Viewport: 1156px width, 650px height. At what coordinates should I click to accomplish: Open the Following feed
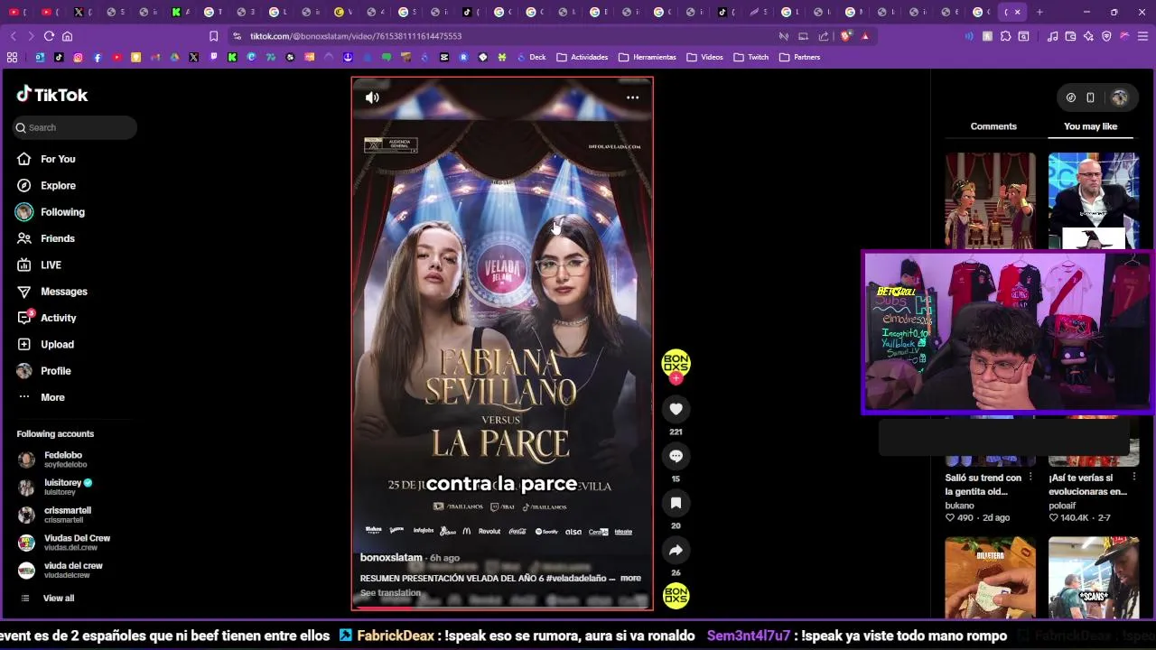pyautogui.click(x=51, y=212)
